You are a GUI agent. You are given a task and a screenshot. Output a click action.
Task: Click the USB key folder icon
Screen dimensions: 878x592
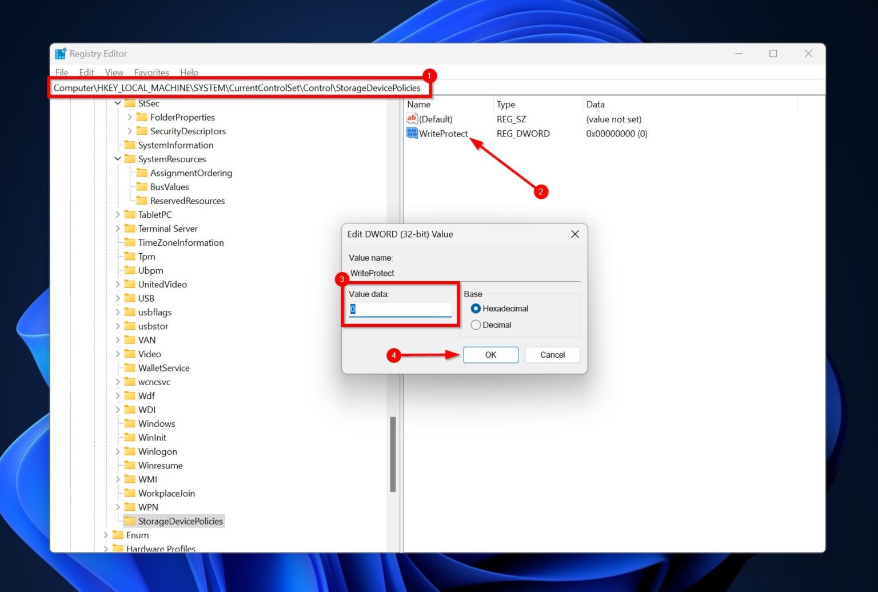click(x=129, y=298)
